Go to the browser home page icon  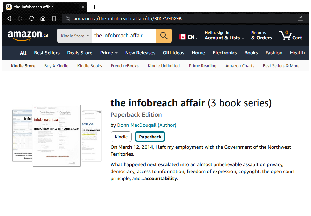43,18
